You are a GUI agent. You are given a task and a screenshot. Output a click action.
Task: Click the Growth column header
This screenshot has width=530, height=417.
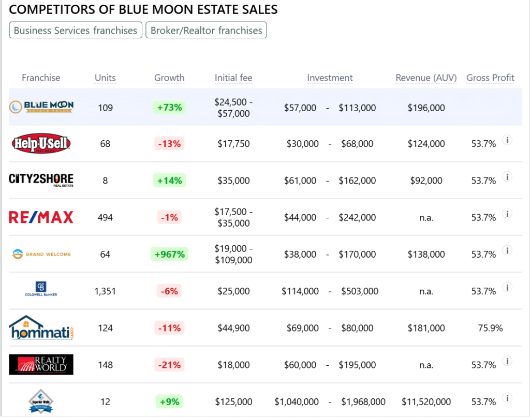point(169,78)
